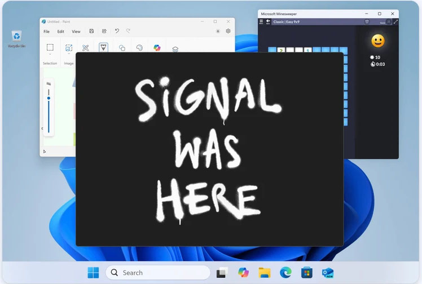422x284 pixels.
Task: Click the Save icon in Paint
Action: point(91,32)
